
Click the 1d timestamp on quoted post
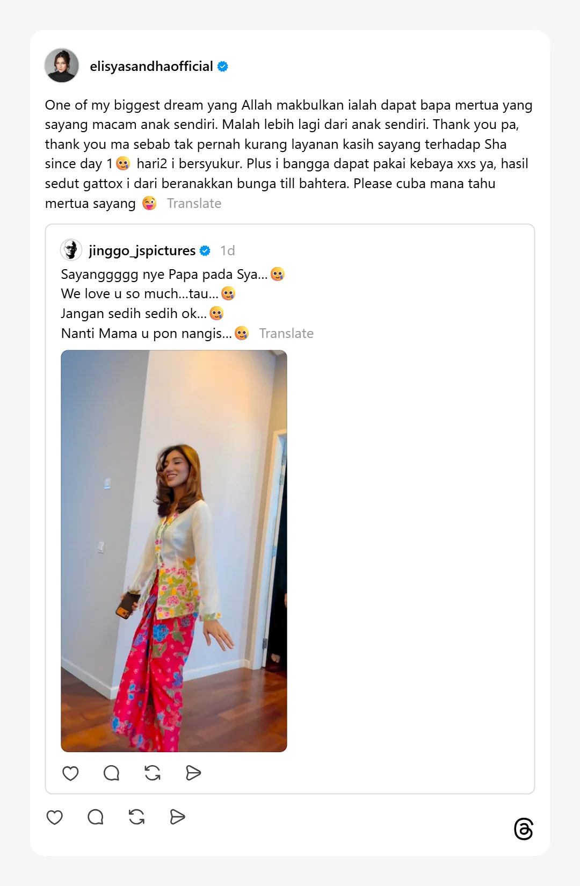(x=228, y=250)
